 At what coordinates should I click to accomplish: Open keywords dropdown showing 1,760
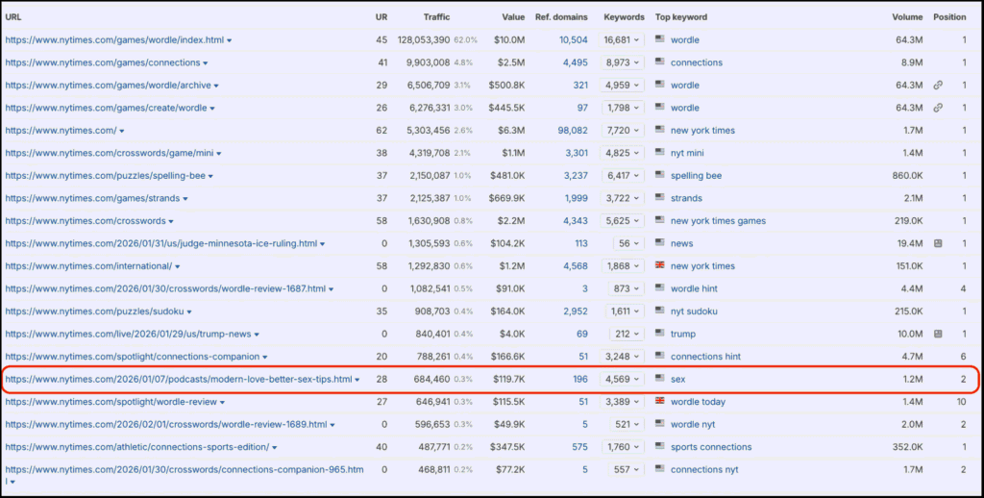click(622, 447)
